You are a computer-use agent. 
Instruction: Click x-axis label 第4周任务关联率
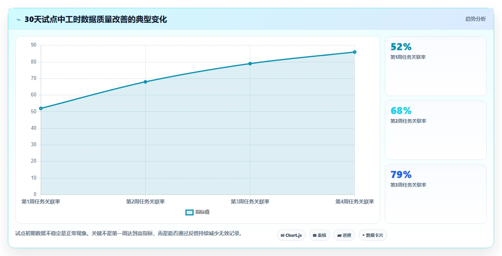point(354,202)
